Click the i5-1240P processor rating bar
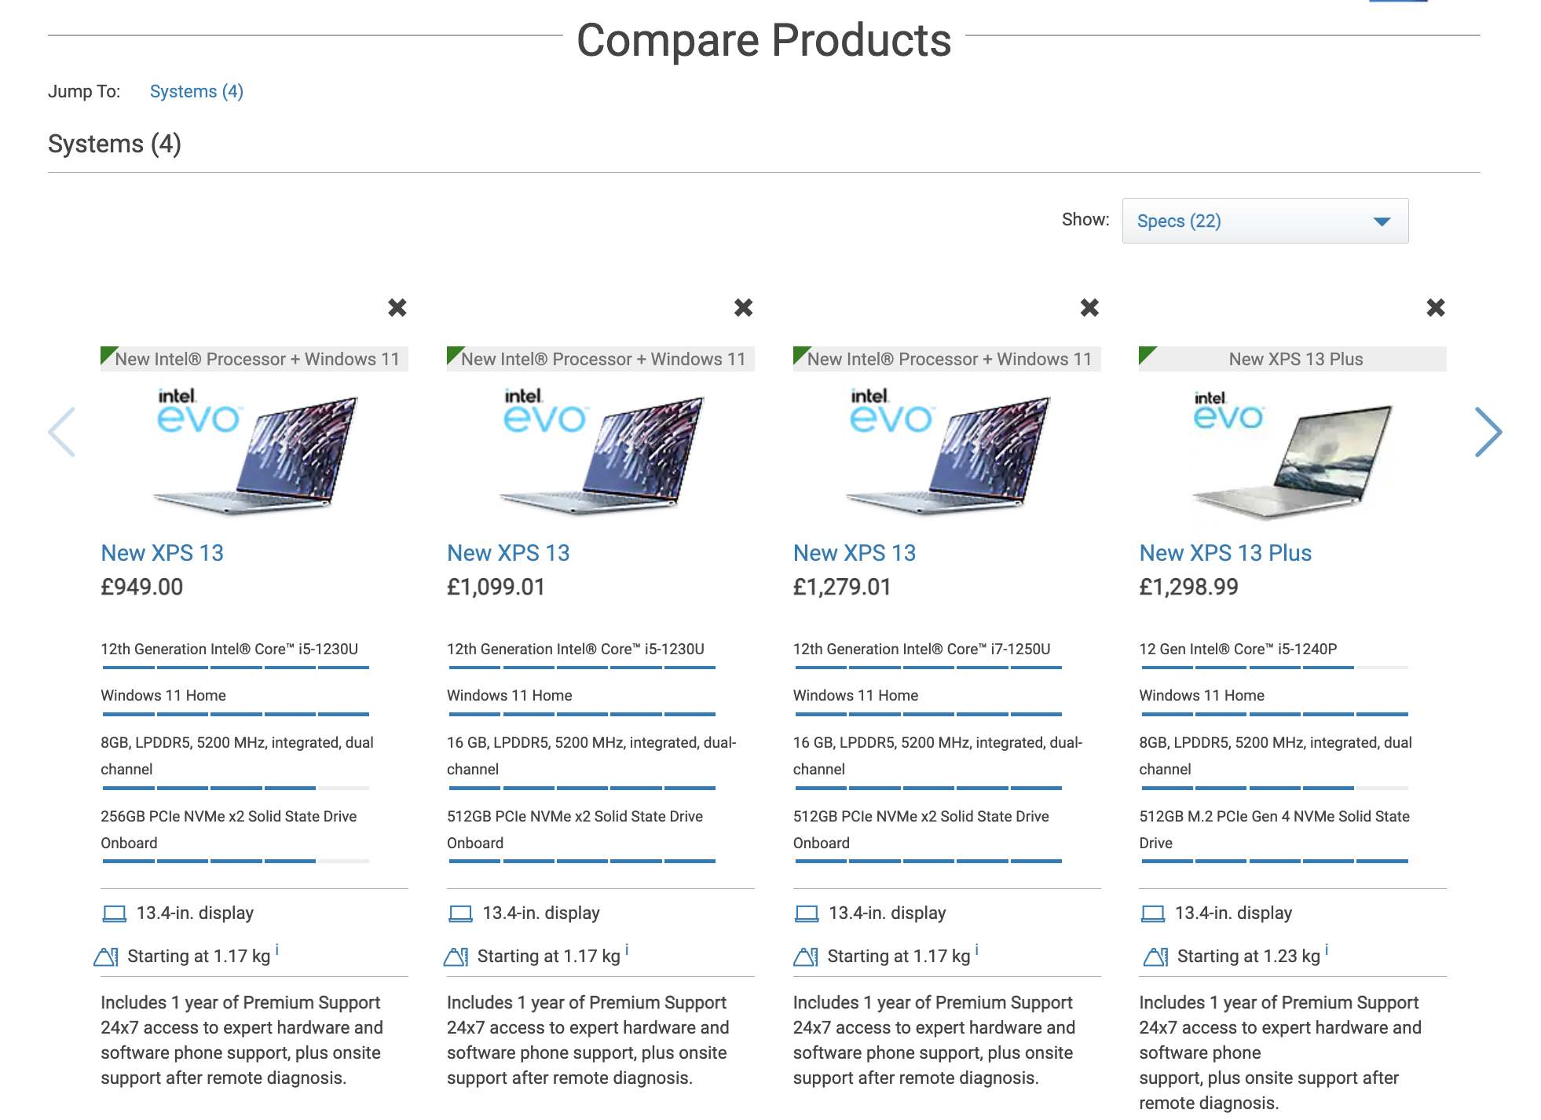The width and height of the screenshot is (1541, 1120). 1274,668
